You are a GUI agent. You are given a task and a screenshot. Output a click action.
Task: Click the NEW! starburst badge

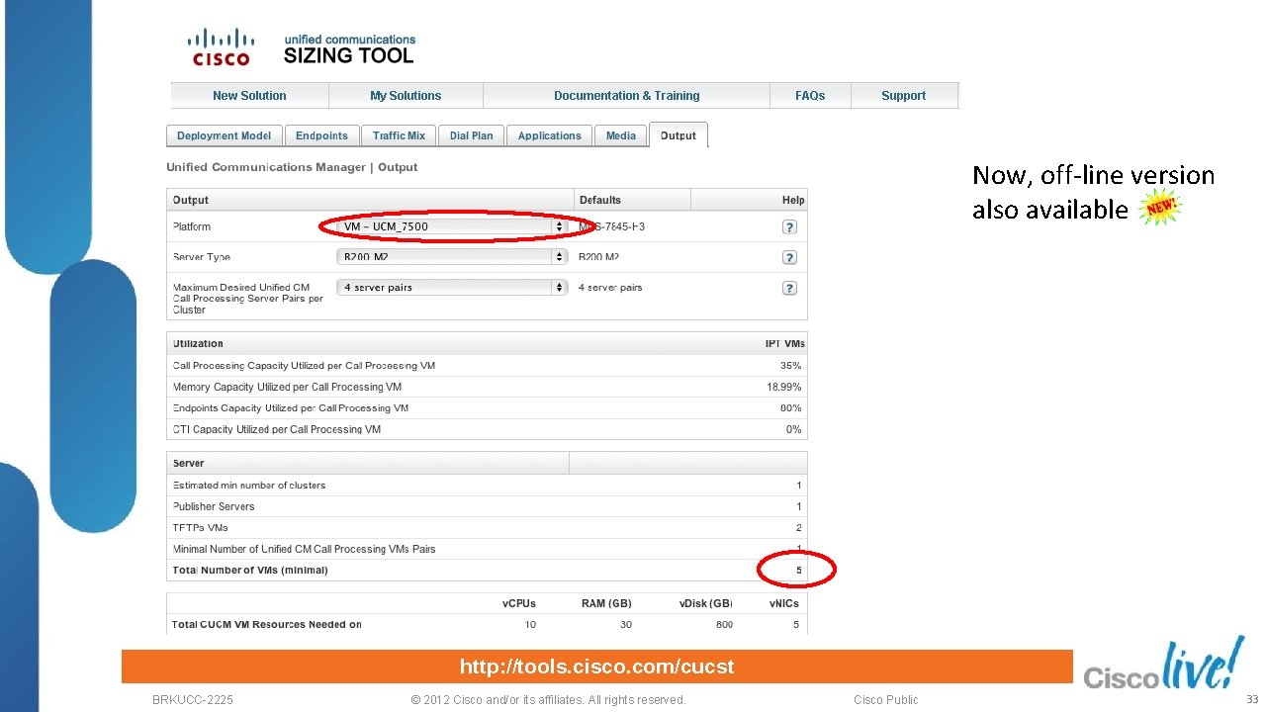point(1159,206)
